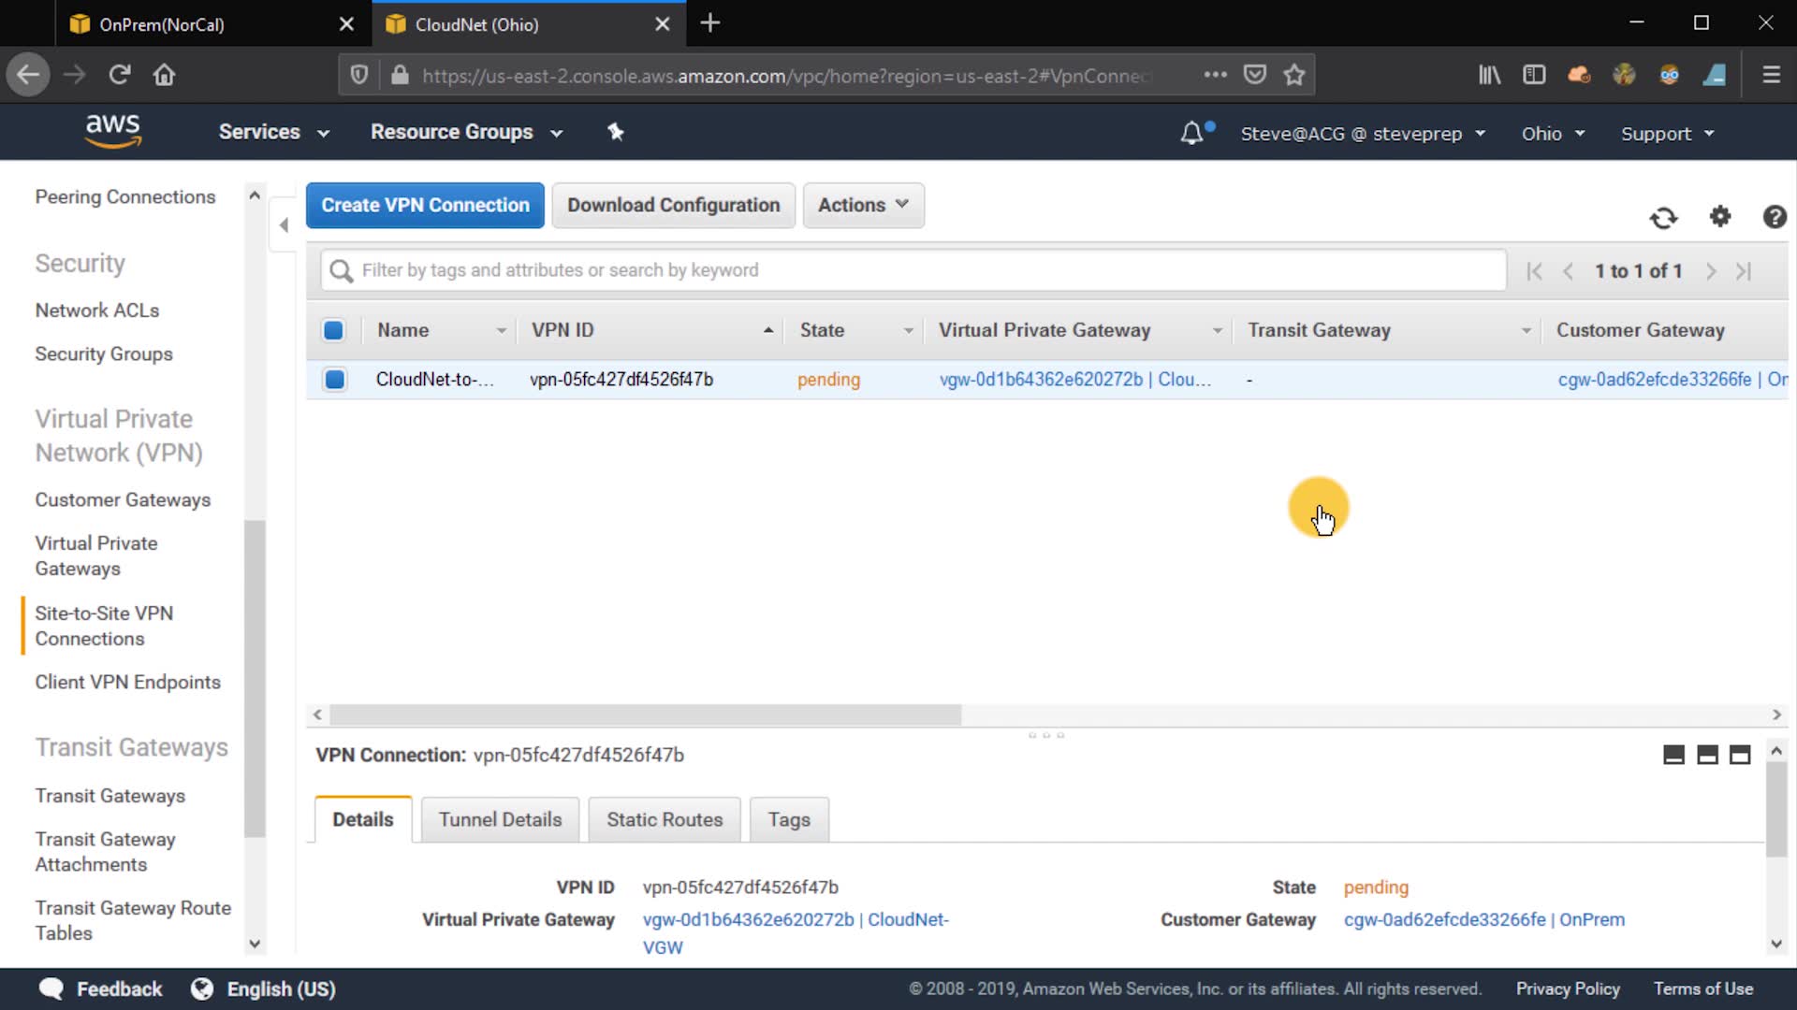Refresh the VPN connections list
Viewport: 1797px width, 1010px height.
1663,218
